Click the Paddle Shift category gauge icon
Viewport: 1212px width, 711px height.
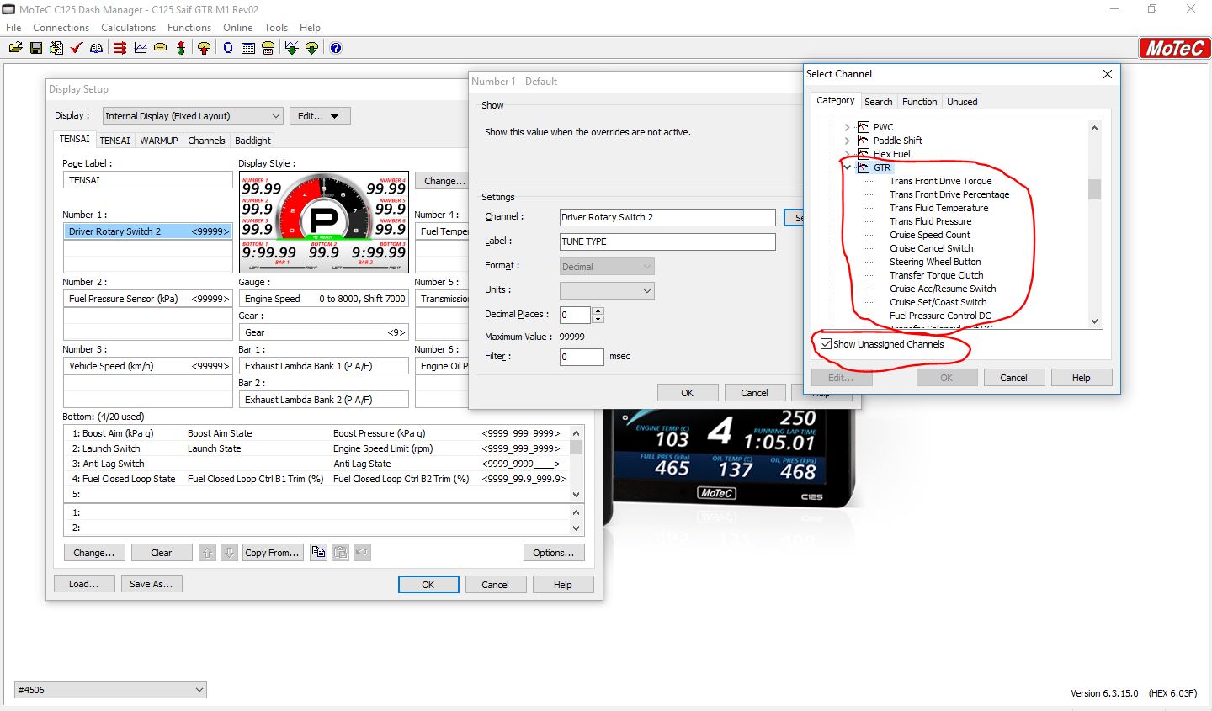tap(864, 141)
